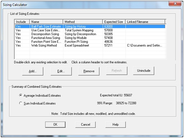Sort by Linked Filename column header

point(145,22)
